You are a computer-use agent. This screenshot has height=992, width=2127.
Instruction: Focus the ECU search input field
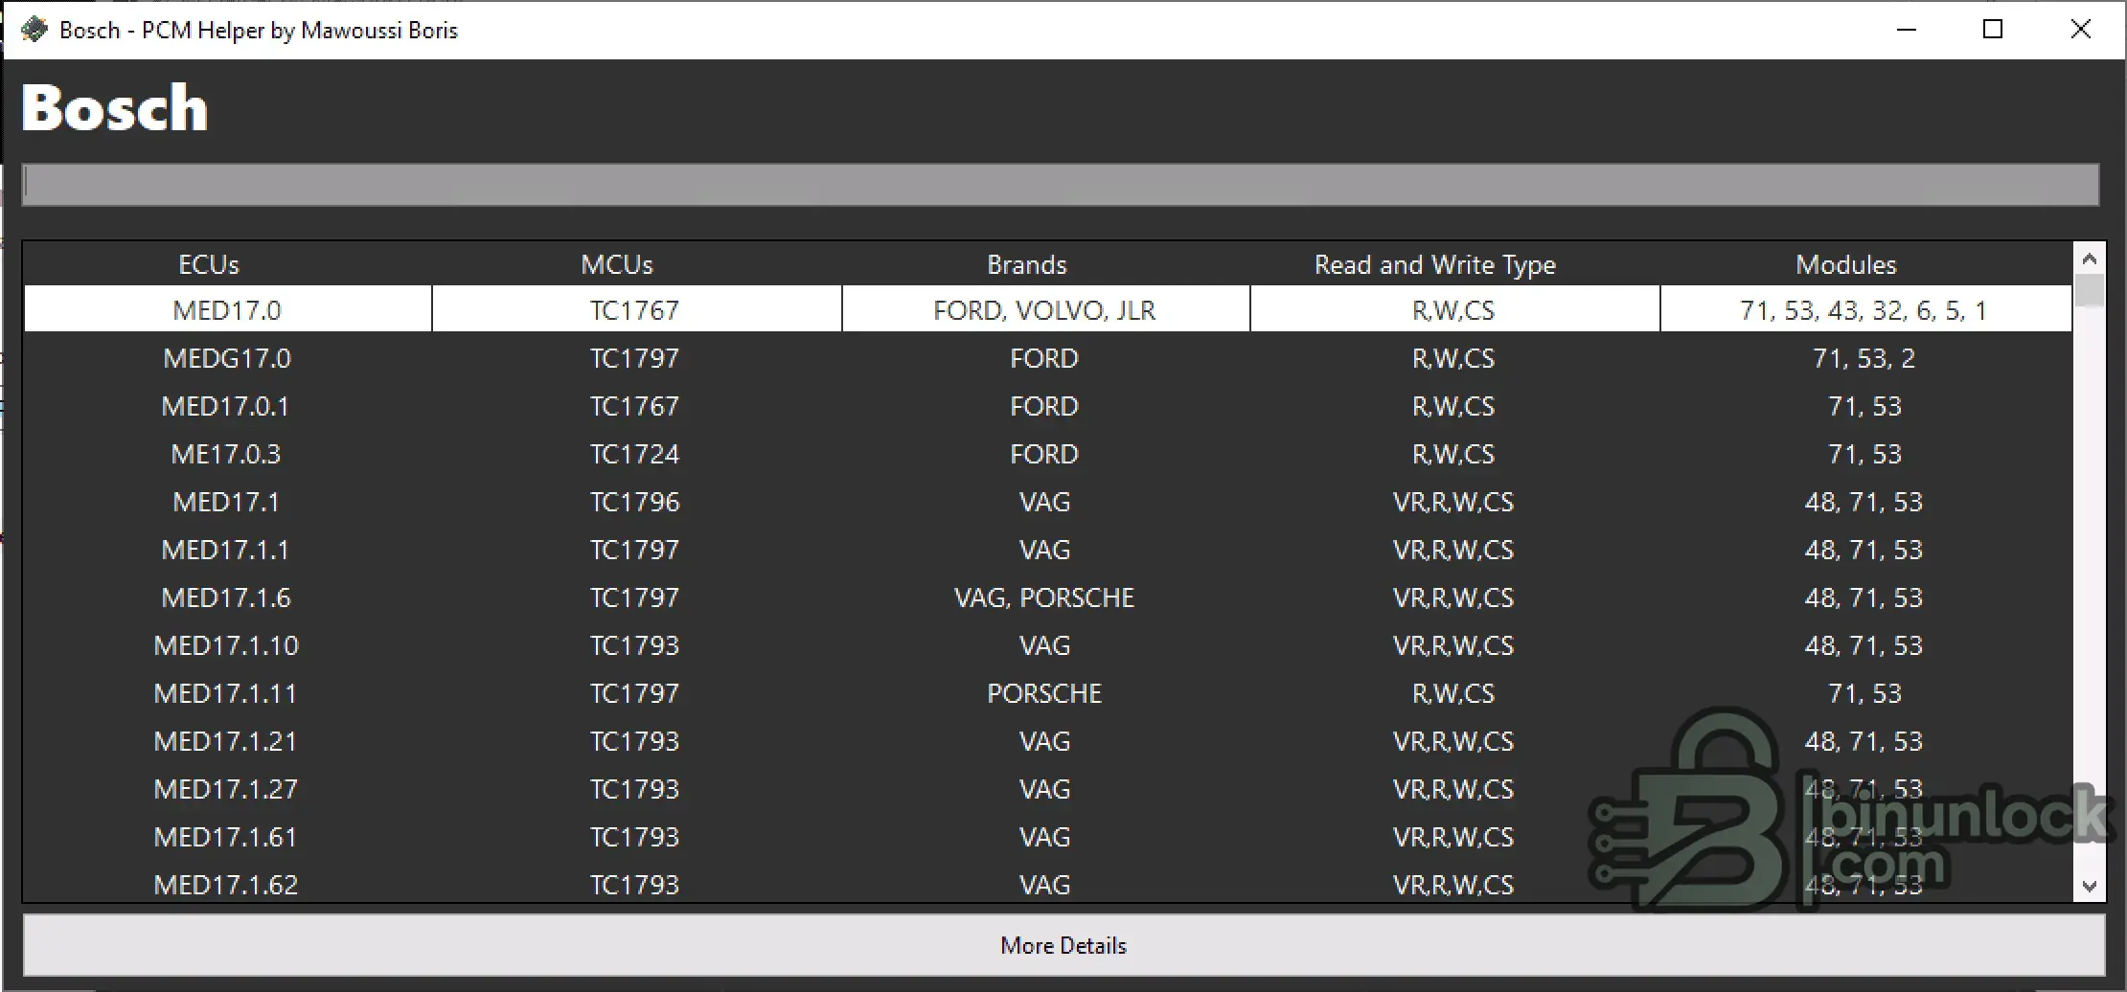[x=1061, y=184]
